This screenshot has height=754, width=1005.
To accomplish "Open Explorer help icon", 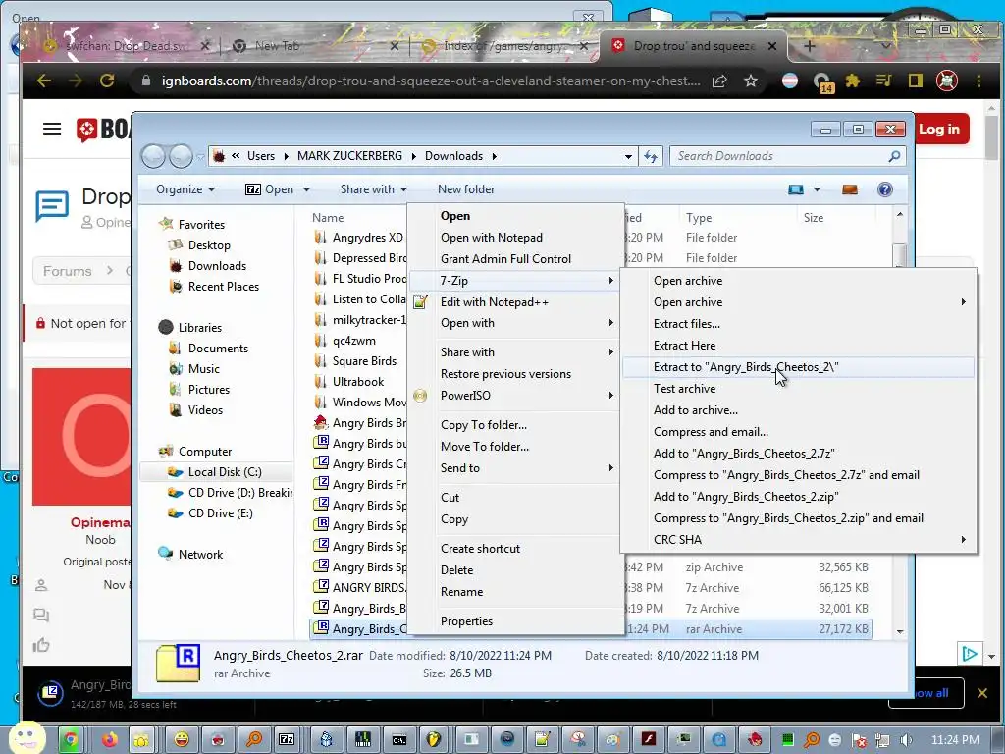I will coord(885,189).
